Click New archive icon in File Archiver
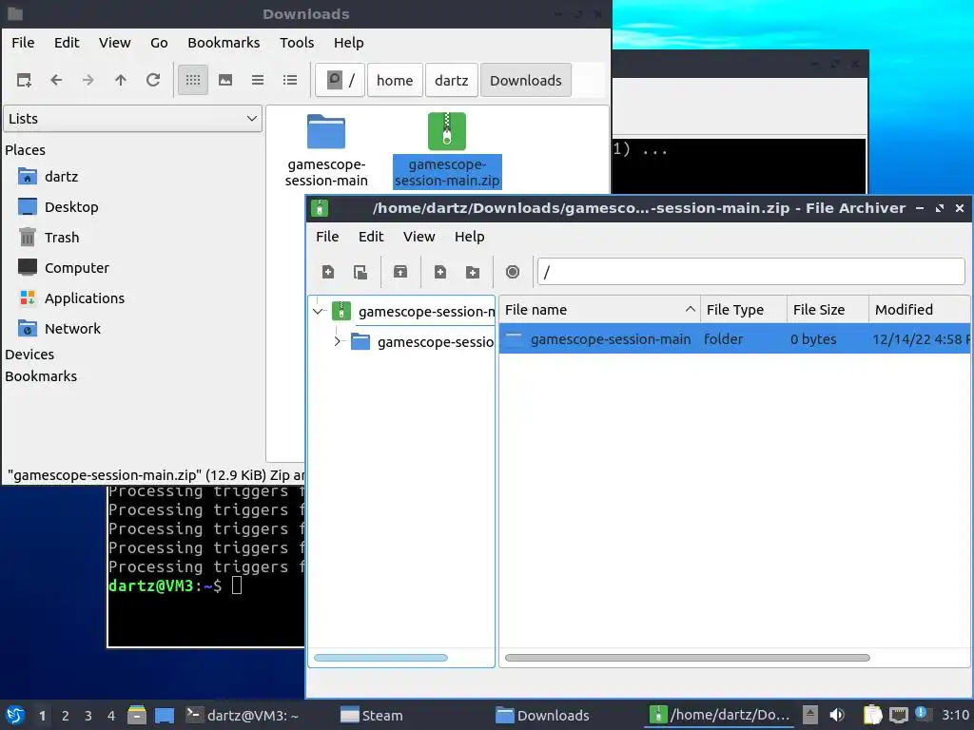 click(328, 272)
